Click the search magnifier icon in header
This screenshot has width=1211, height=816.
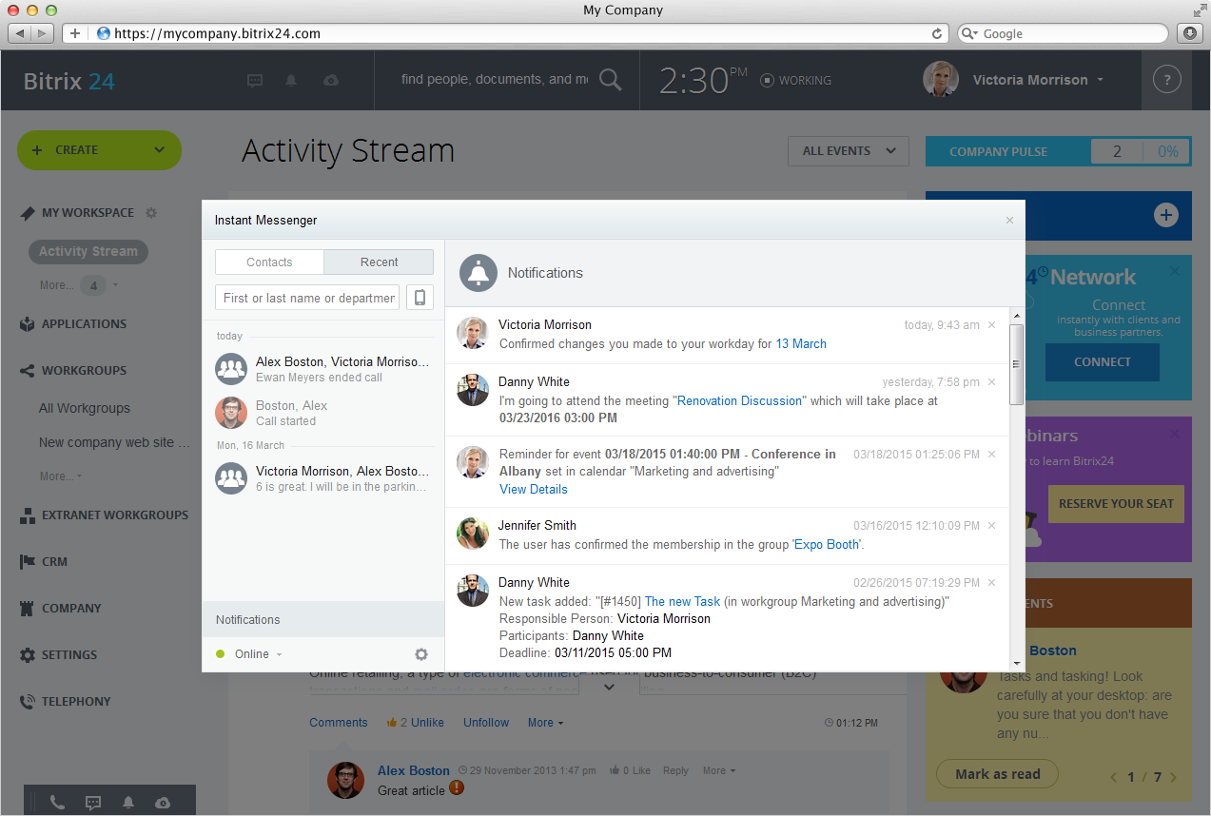coord(610,80)
